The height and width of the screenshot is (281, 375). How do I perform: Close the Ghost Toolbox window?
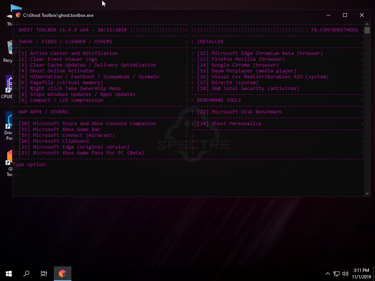[362, 15]
